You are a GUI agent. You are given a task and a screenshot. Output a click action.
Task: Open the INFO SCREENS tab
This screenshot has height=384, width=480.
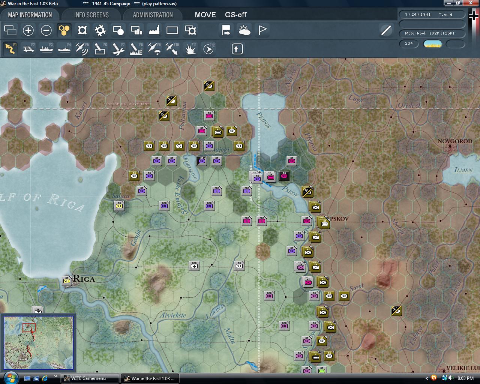(91, 15)
